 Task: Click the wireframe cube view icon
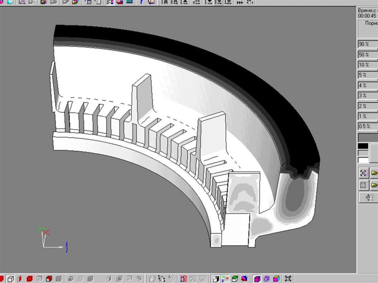click(x=11, y=279)
